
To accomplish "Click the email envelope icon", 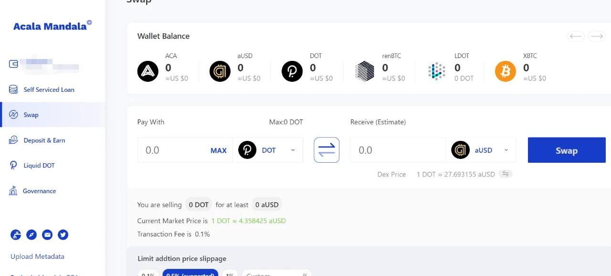I will tap(47, 235).
